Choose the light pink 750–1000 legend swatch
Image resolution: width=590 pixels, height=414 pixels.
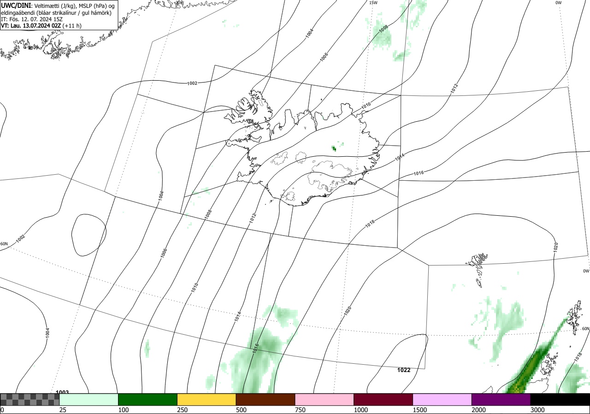tap(324, 399)
